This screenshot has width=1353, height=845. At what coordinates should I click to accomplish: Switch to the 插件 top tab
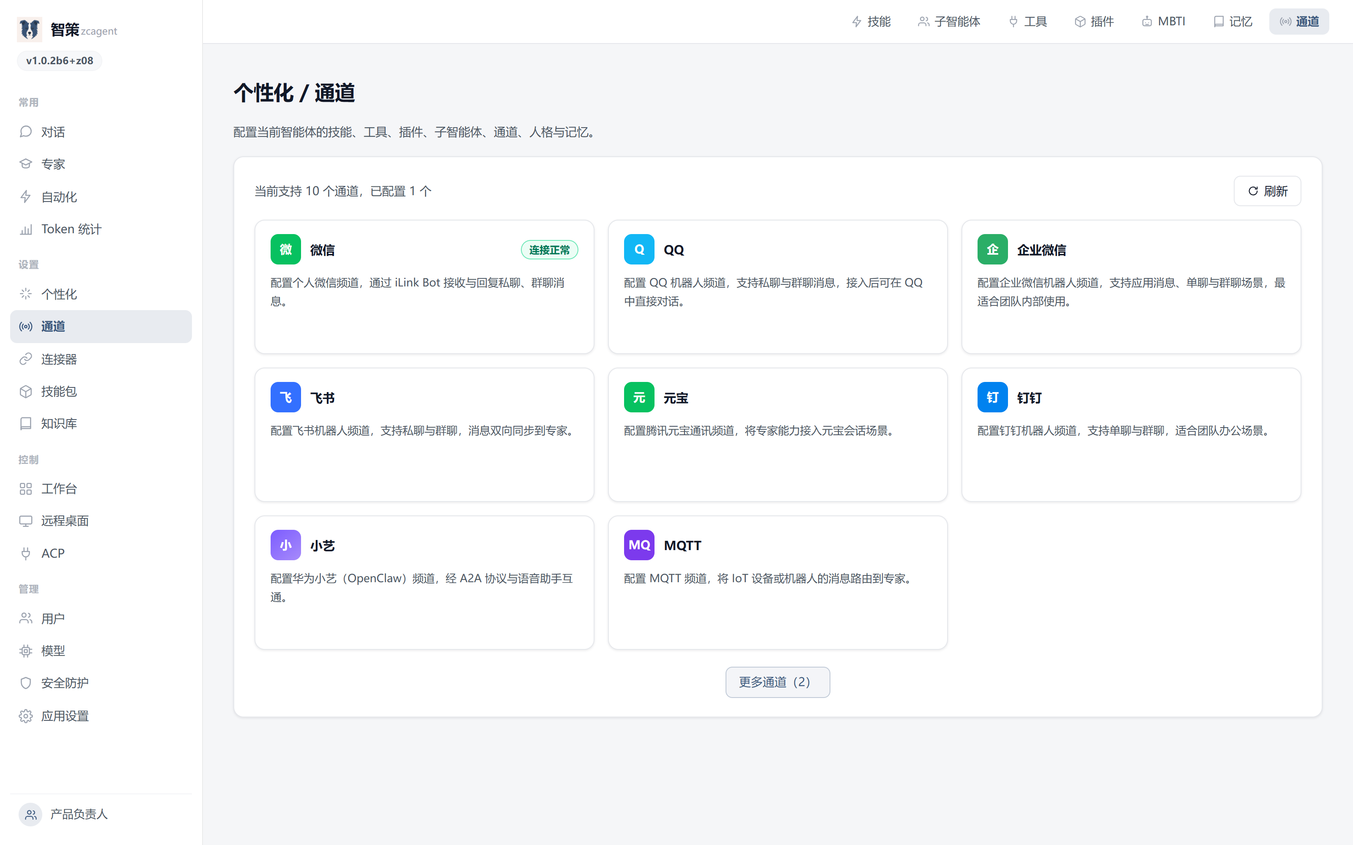click(x=1094, y=21)
